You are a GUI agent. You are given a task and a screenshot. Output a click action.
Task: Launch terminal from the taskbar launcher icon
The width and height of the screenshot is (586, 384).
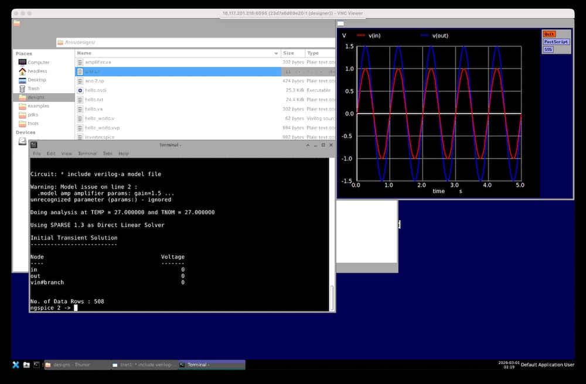pos(36,365)
